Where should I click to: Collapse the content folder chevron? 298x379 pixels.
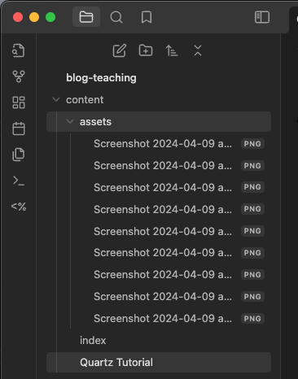56,99
